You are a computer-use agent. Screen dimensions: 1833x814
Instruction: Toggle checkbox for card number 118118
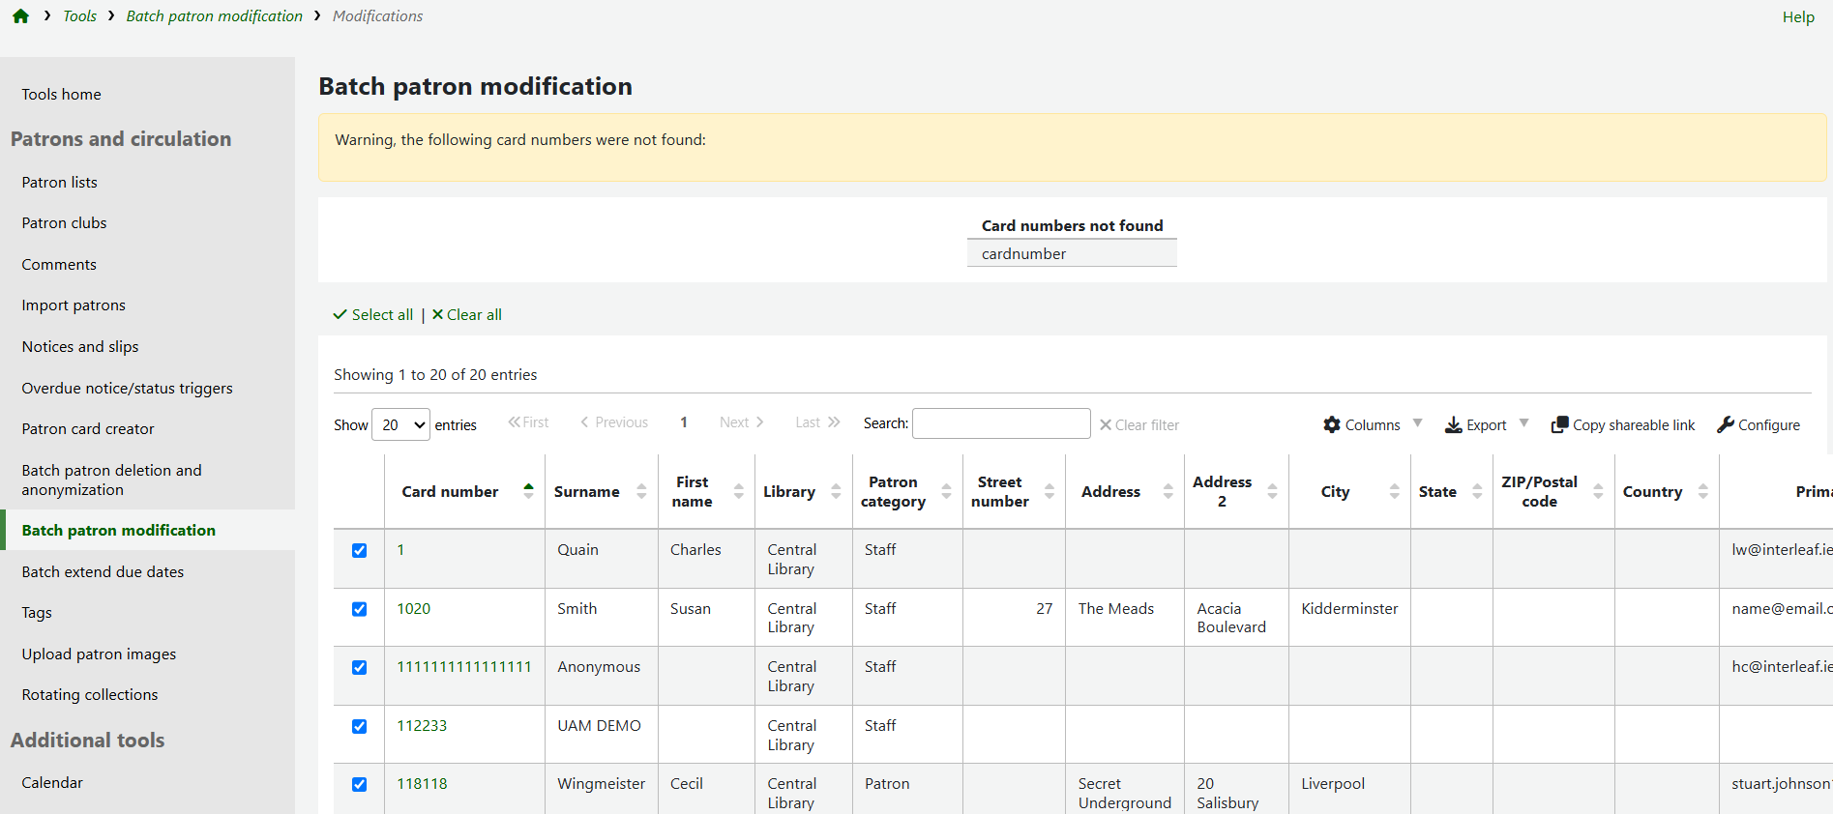(359, 784)
